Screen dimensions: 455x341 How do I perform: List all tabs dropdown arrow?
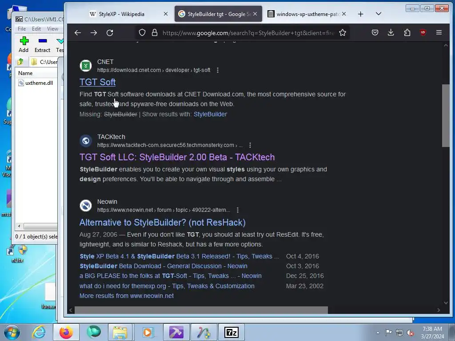tap(379, 14)
